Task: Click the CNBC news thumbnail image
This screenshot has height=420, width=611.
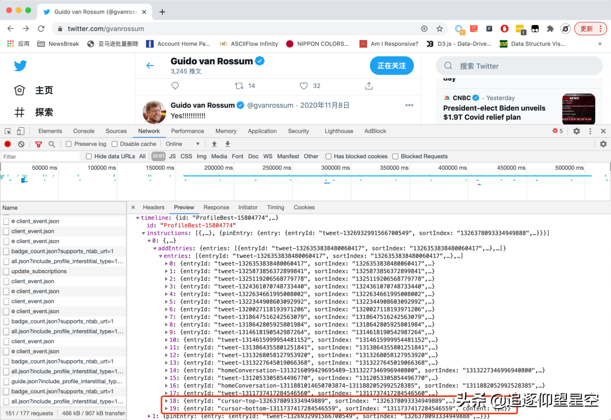Action: click(578, 109)
